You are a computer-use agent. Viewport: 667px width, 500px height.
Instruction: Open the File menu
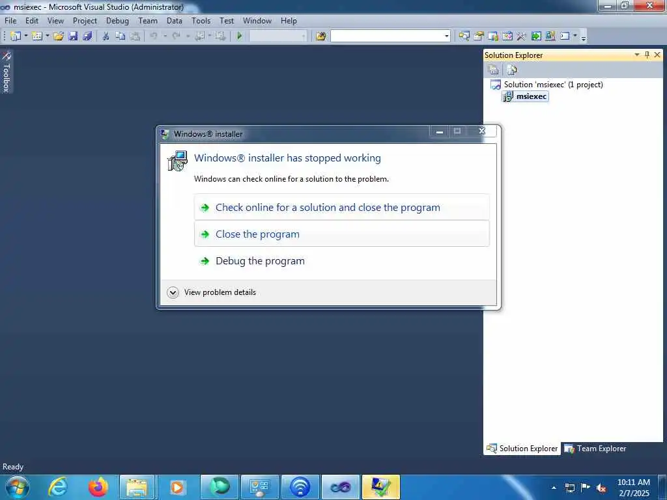click(x=10, y=21)
